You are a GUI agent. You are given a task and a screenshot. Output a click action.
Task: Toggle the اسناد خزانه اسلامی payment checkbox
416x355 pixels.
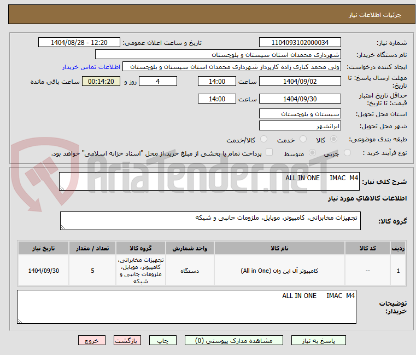point(269,152)
